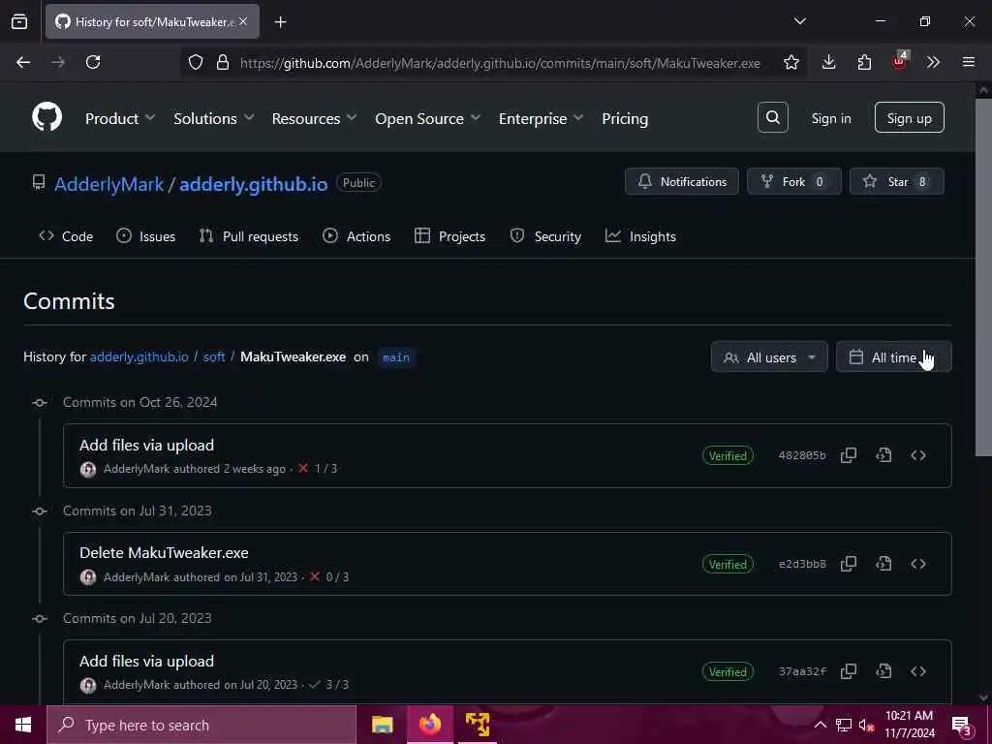Open the GitHub search button

[x=772, y=117]
